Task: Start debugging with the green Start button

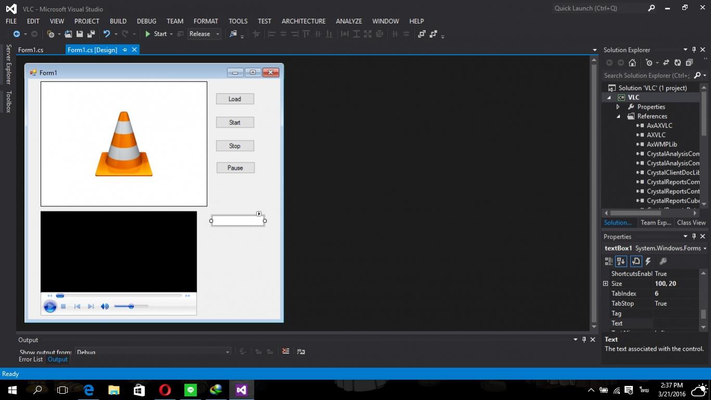Action: [x=156, y=34]
